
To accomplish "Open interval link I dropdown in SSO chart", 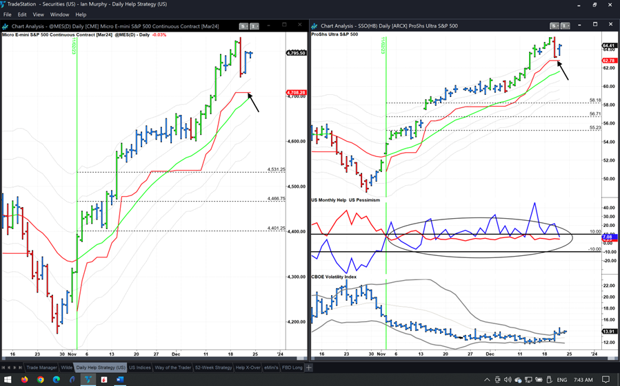I will click(566, 26).
